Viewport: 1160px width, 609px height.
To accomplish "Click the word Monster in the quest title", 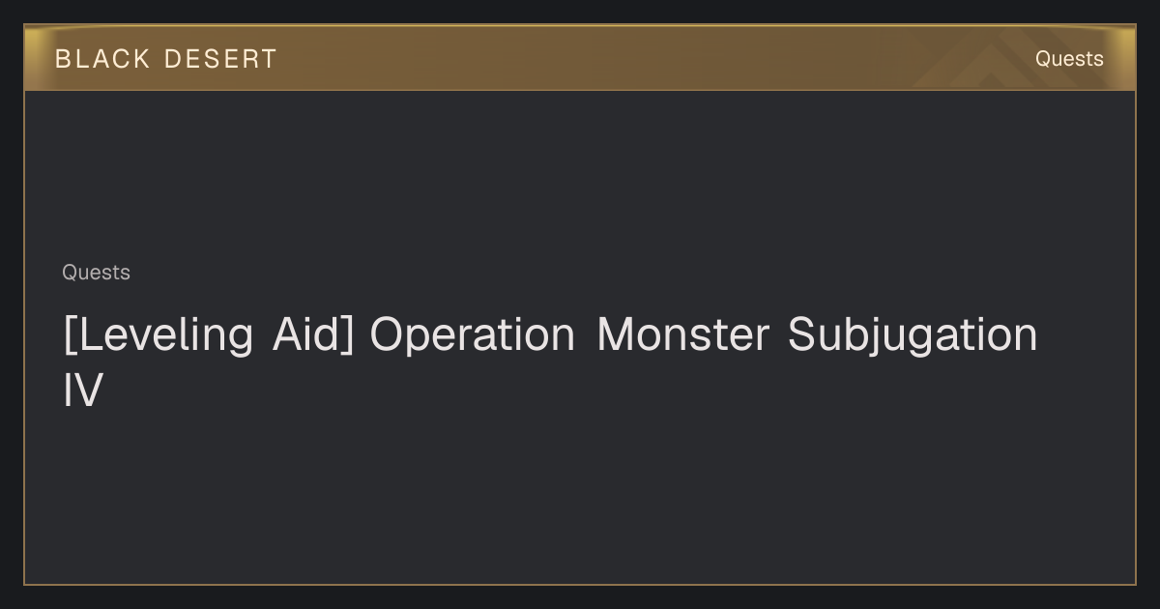I will tap(683, 334).
